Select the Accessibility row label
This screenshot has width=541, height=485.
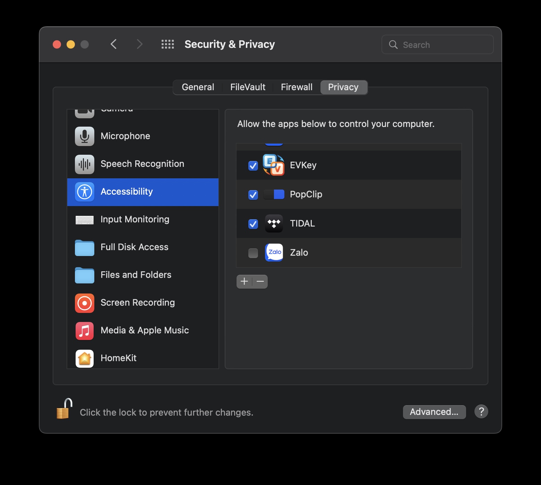(x=127, y=192)
